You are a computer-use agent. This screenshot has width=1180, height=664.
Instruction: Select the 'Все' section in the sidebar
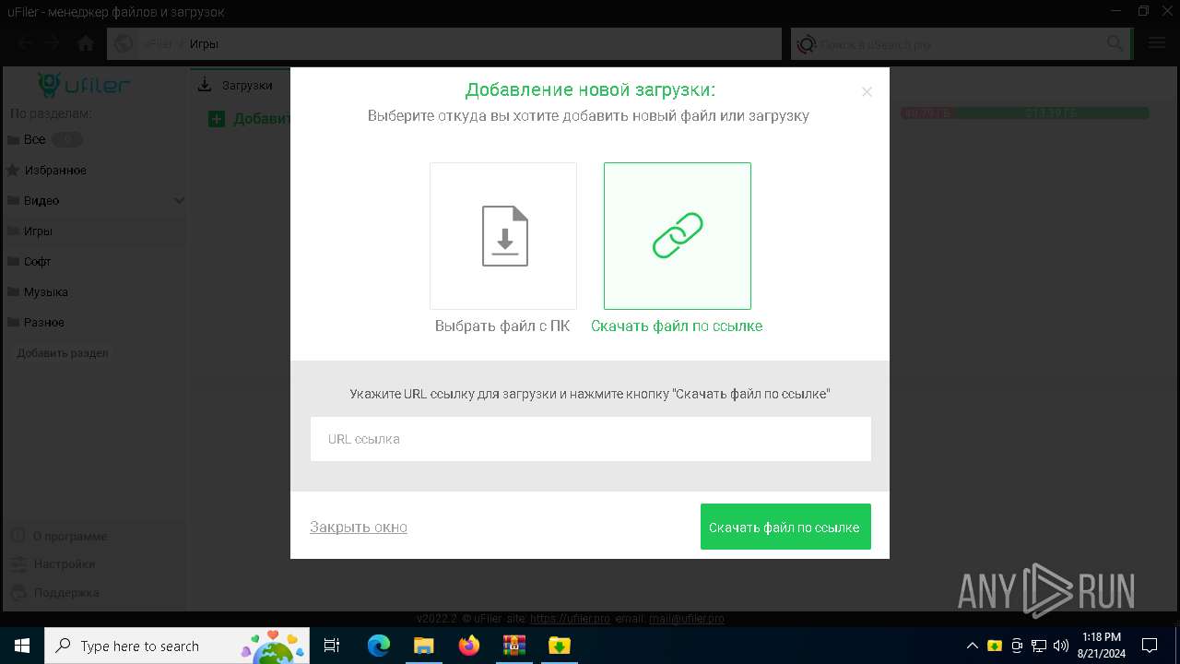[x=34, y=139]
